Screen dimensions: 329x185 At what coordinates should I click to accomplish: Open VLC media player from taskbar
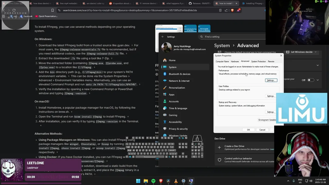point(176,181)
